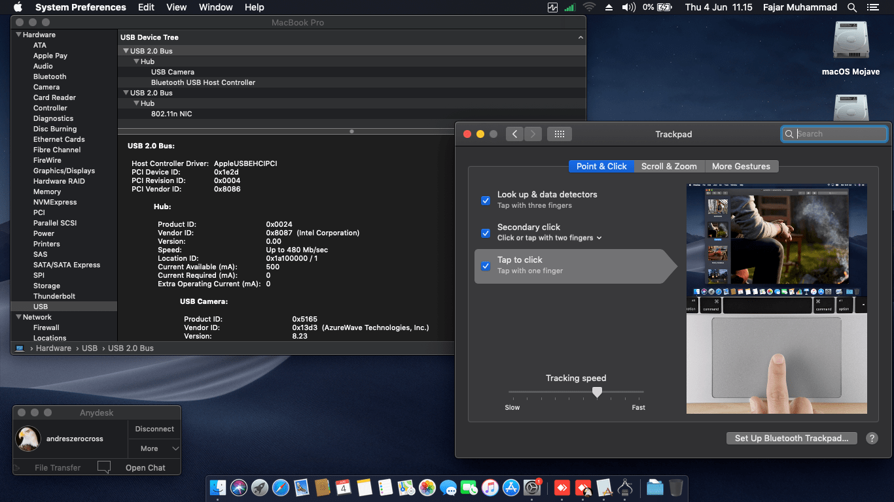Open Safari from the Dock
The image size is (894, 502).
pos(281,488)
